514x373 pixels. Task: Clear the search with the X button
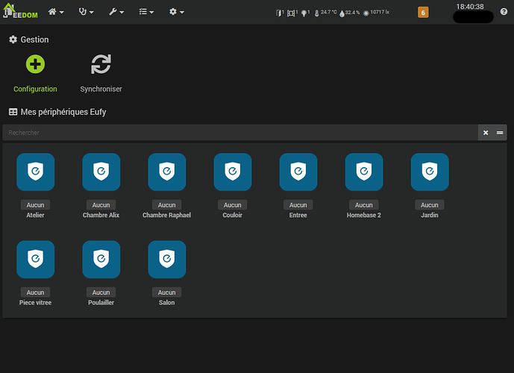486,133
